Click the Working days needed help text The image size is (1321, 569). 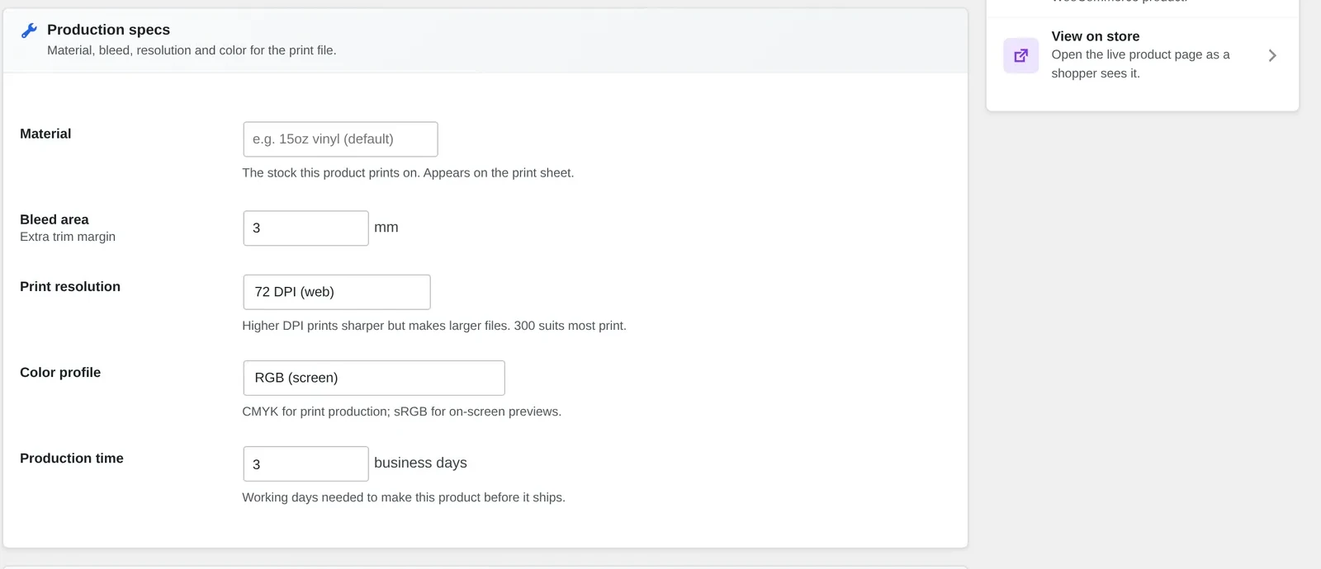[404, 497]
